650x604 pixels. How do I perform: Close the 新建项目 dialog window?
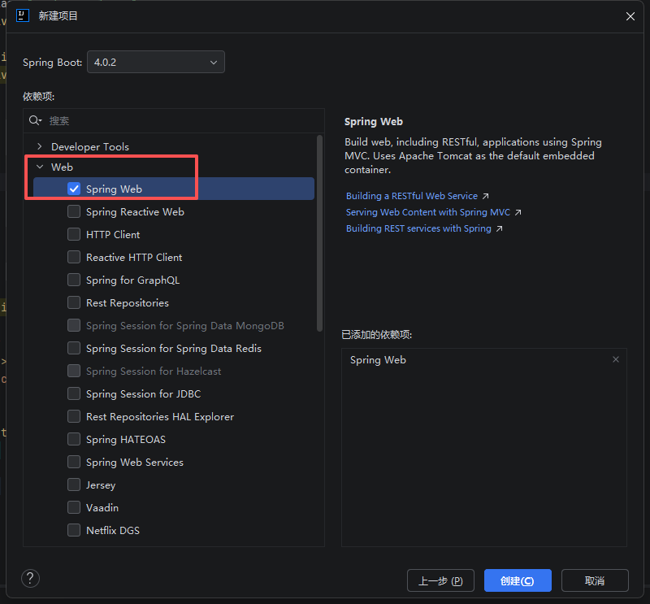[630, 16]
